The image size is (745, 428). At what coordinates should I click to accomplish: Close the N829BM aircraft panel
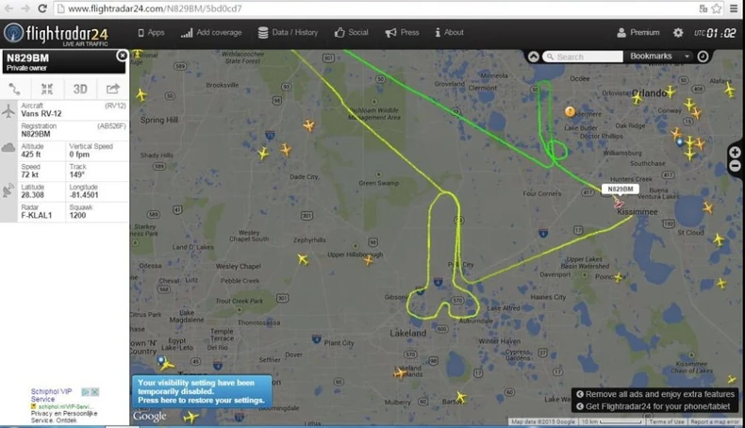[122, 56]
